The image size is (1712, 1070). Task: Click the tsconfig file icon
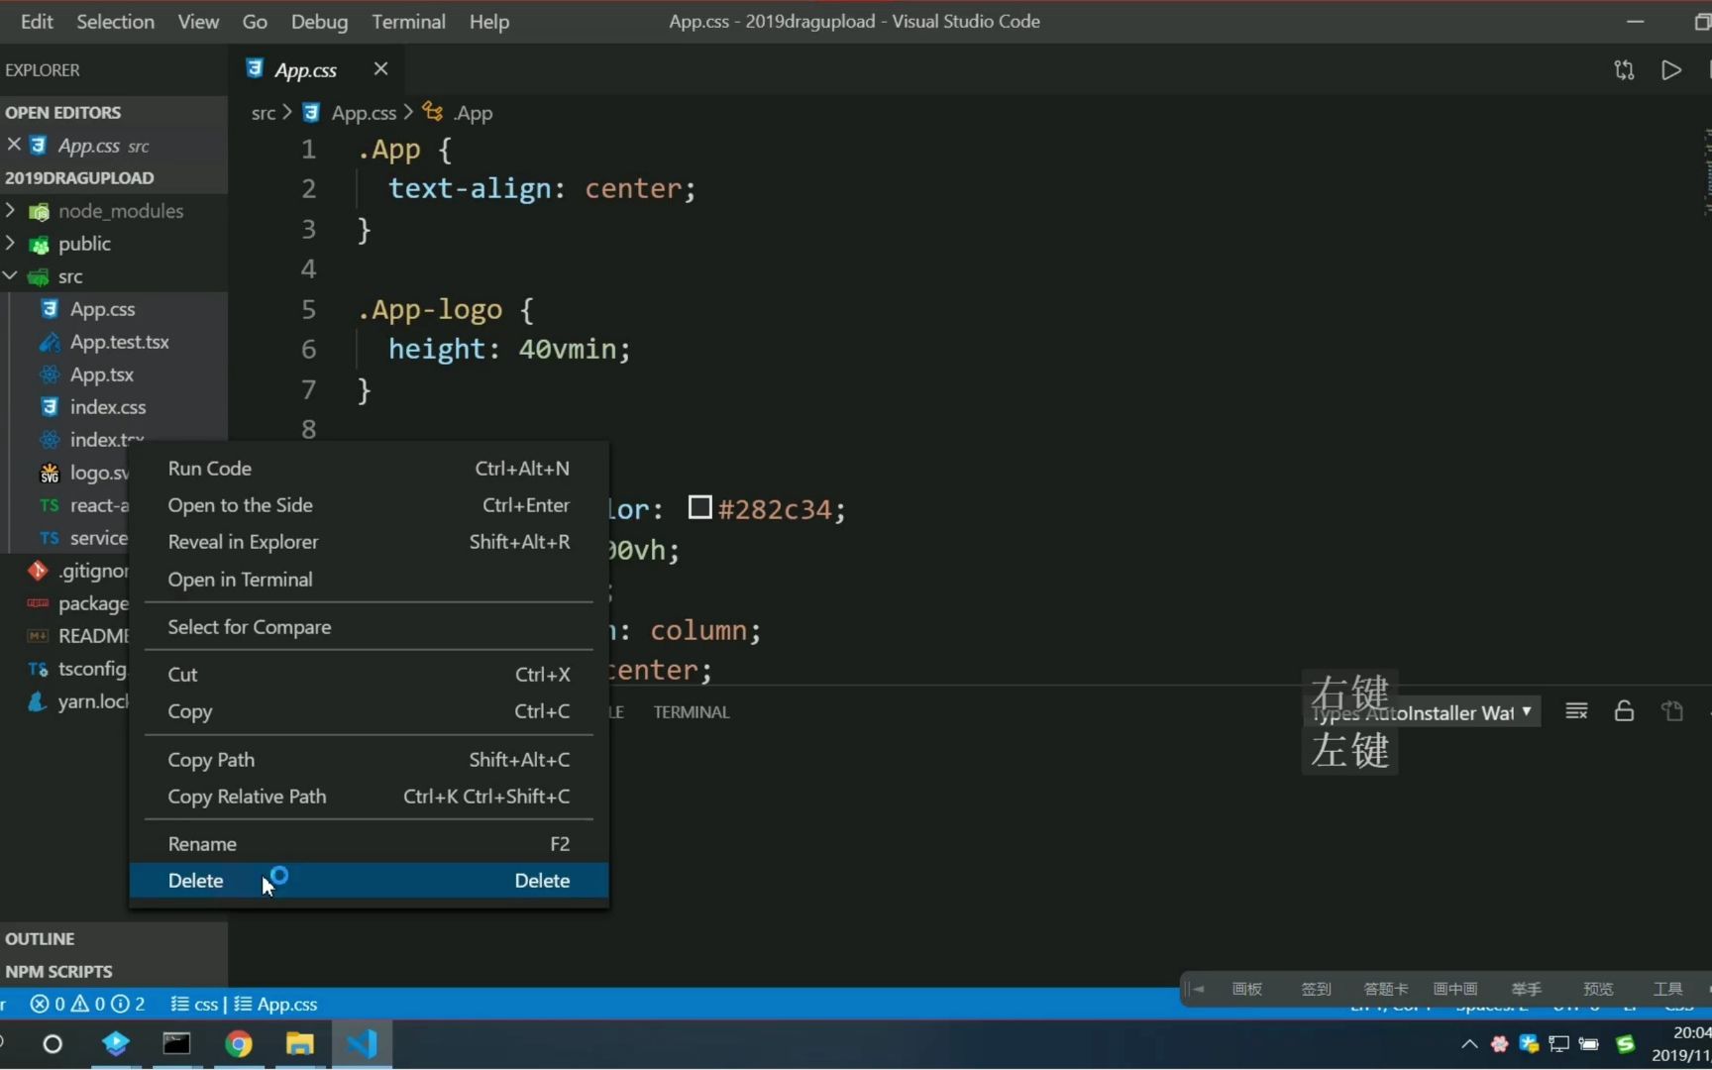[38, 669]
